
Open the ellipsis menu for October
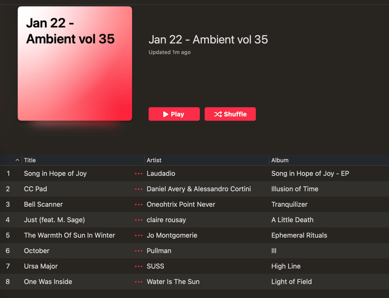point(139,251)
